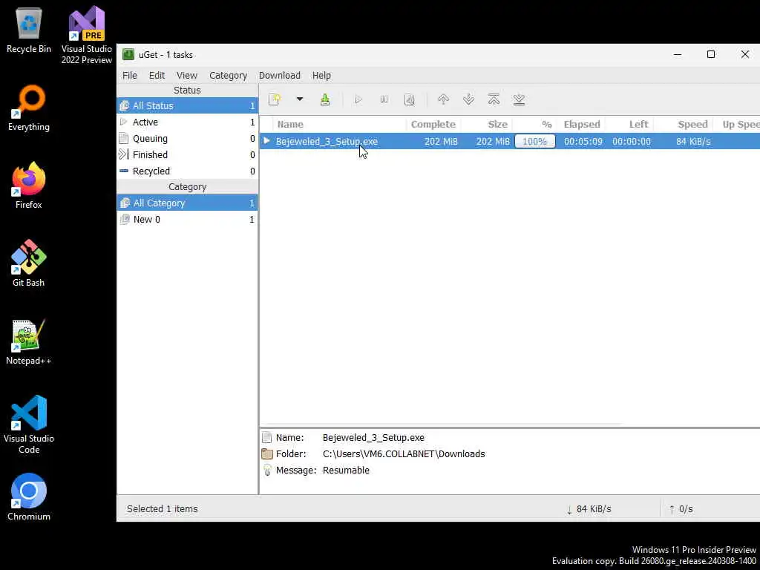Viewport: 760px width, 570px height.
Task: Click the Move to Bottom icon
Action: point(519,99)
